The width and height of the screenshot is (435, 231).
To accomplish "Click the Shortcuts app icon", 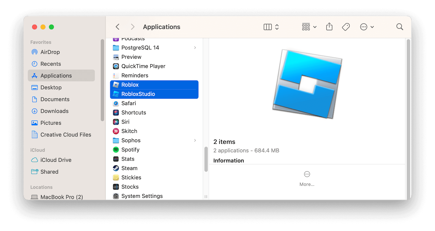I will [x=116, y=113].
